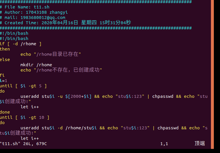Viewport: 220px width, 153px height.
Task: Click the "until [ $i -gt 10 ]" line
Action: pyautogui.click(x=25, y=117)
